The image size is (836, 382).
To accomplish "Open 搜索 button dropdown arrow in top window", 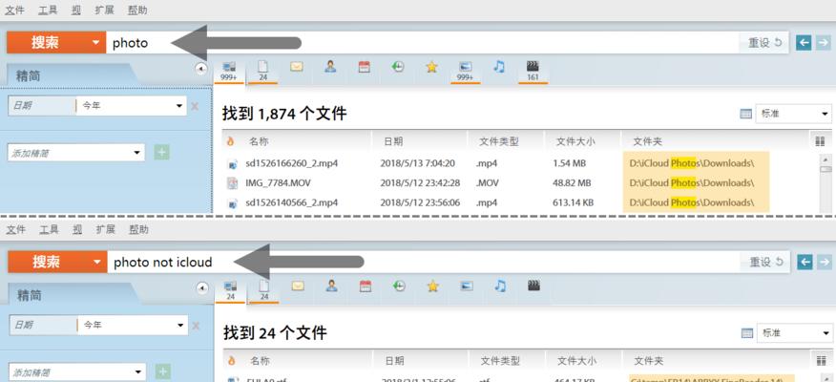I will 95,43.
